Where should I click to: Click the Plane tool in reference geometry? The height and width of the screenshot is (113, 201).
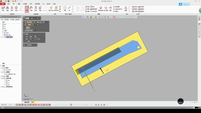(x=65, y=8)
